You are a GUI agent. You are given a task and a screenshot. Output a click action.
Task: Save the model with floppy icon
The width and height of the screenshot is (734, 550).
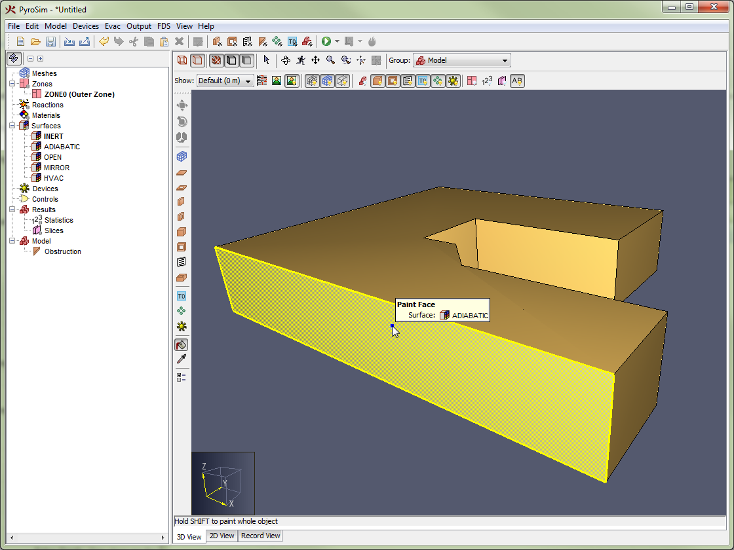point(50,42)
